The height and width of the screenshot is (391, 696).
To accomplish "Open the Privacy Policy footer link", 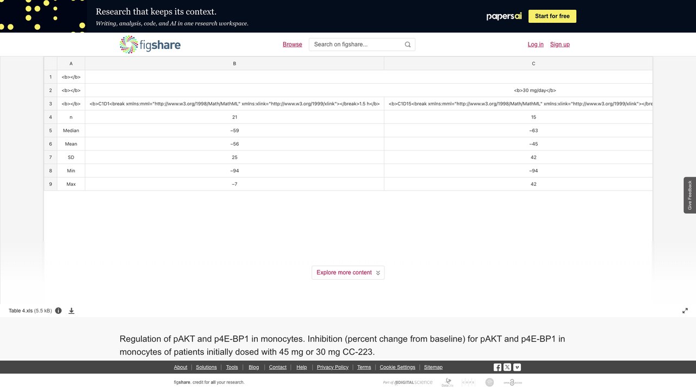I will (x=333, y=367).
